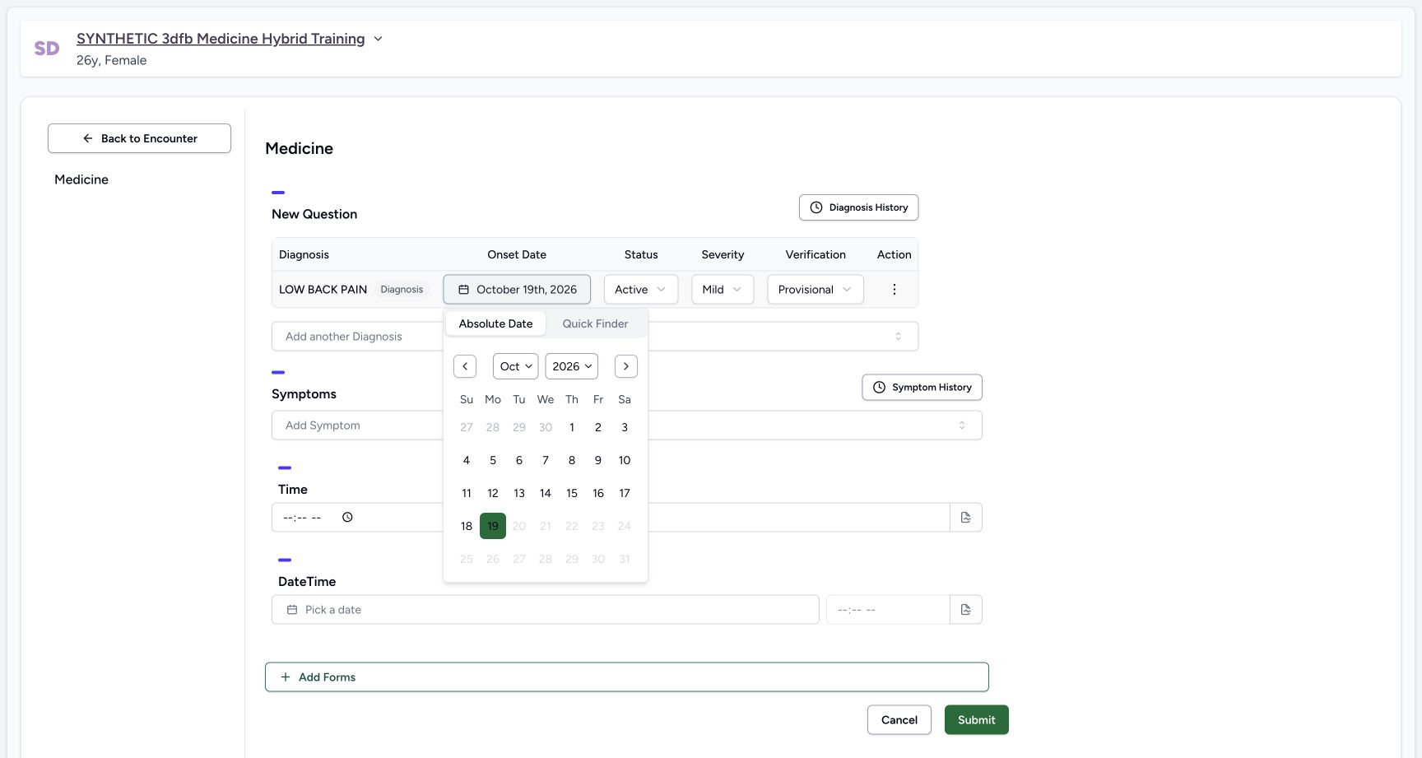Image resolution: width=1422 pixels, height=758 pixels.
Task: Expand the patient name chevron
Action: click(379, 39)
